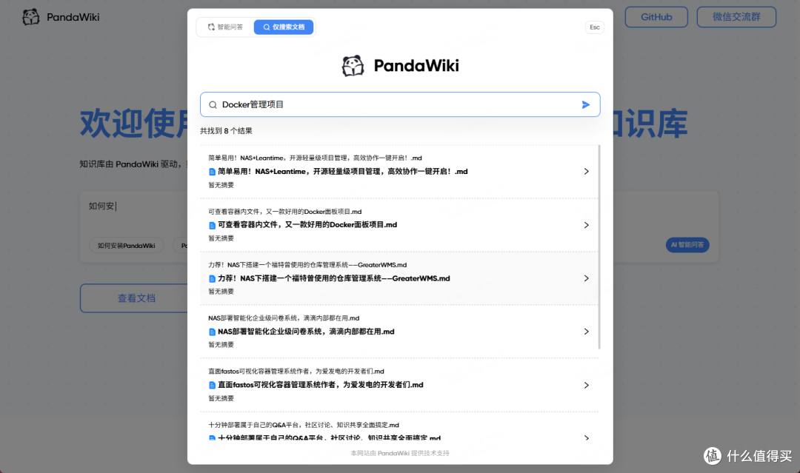Open the GreaterWMS result title
Image resolution: width=800 pixels, height=473 pixels.
pyautogui.click(x=333, y=278)
